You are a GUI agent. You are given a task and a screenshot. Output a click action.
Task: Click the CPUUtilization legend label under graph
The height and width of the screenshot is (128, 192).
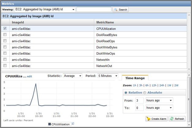[61, 124]
